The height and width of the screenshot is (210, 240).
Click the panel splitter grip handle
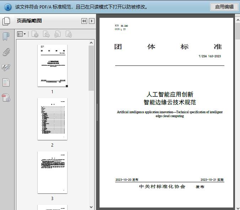point(97,112)
